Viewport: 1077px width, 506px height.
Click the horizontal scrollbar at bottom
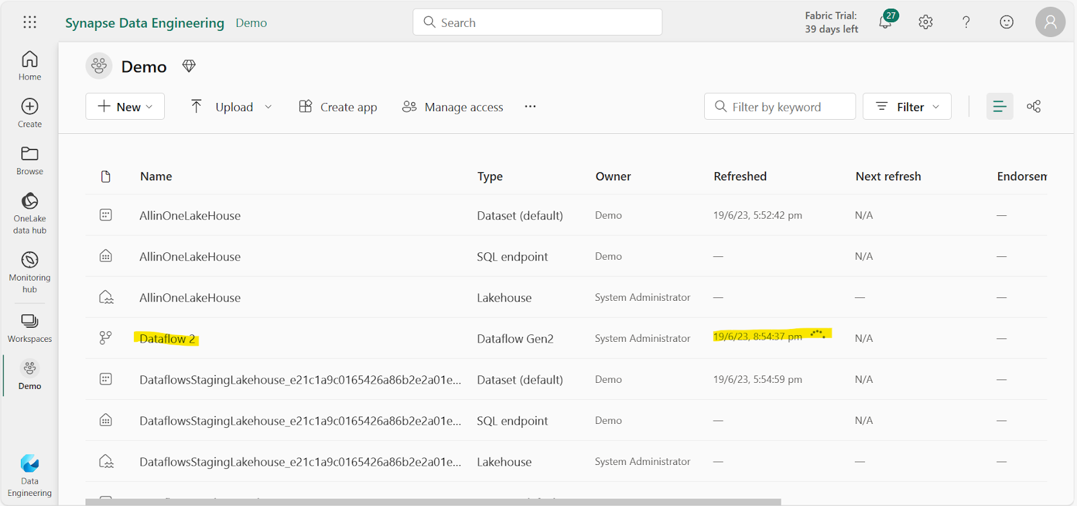[433, 502]
